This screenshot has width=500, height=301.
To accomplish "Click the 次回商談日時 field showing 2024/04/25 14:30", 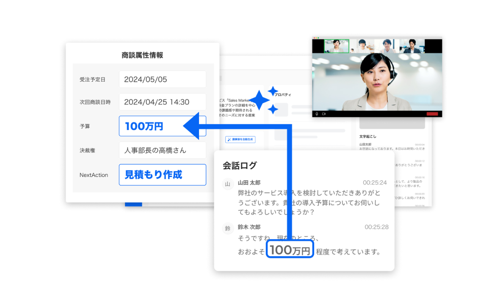I will 162,102.
